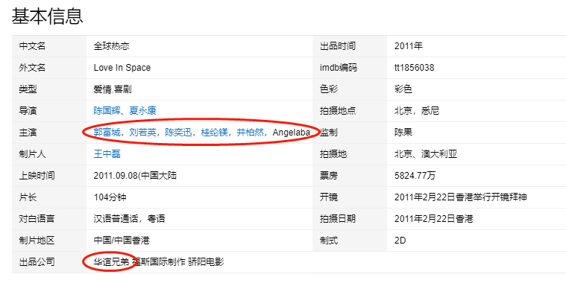566x283 pixels.
Task: Select the value 汉语普通话，粤语
Action: point(129,219)
